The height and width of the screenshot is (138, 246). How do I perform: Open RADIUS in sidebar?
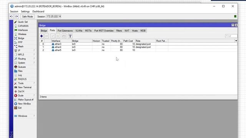(x=22, y=79)
